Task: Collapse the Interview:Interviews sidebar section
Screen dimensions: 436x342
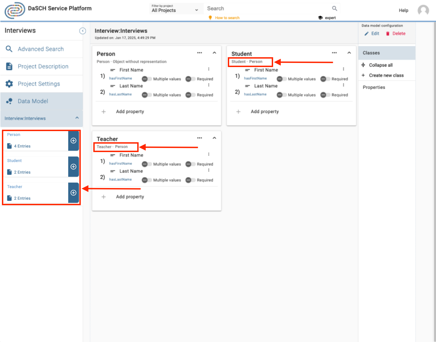Action: pyautogui.click(x=77, y=118)
